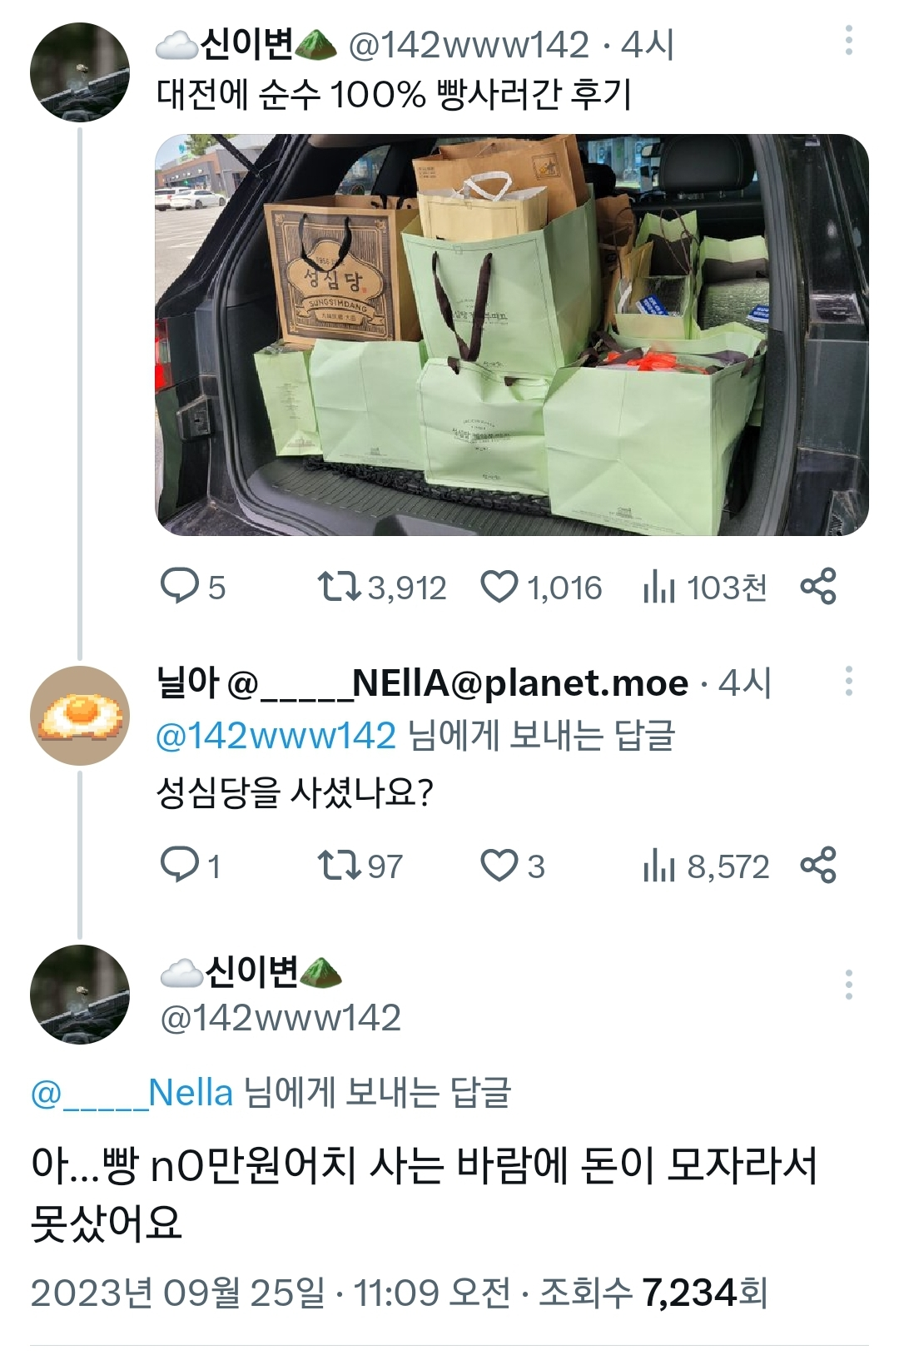This screenshot has height=1355, width=899.
Task: Tap the 2023년 09월 25일 timestamp
Action: [177, 1293]
